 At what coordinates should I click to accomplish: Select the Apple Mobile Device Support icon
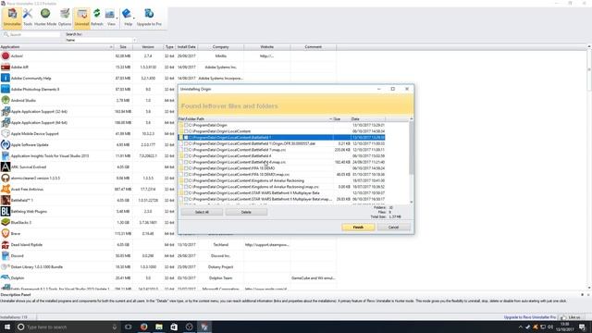click(6, 133)
